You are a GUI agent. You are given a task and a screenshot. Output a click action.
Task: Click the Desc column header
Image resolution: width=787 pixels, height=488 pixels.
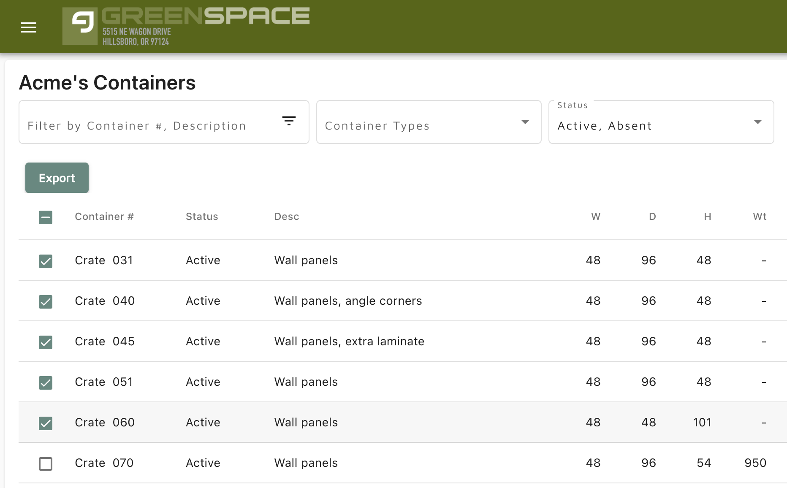coord(286,216)
